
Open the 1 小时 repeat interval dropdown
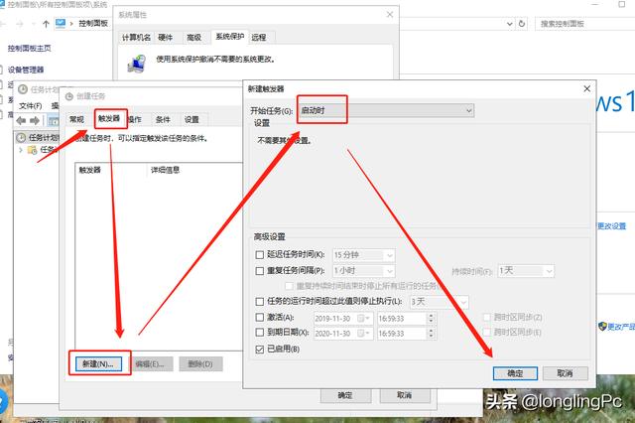(363, 271)
